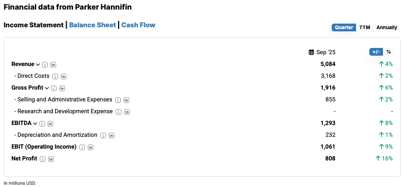Viewport: 404px width, 187px height.
Task: Toggle the EBITDA row chevron
Action: (35, 124)
